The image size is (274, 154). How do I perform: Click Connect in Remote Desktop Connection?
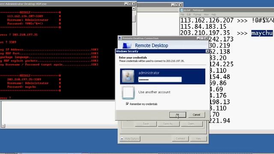point(180,139)
